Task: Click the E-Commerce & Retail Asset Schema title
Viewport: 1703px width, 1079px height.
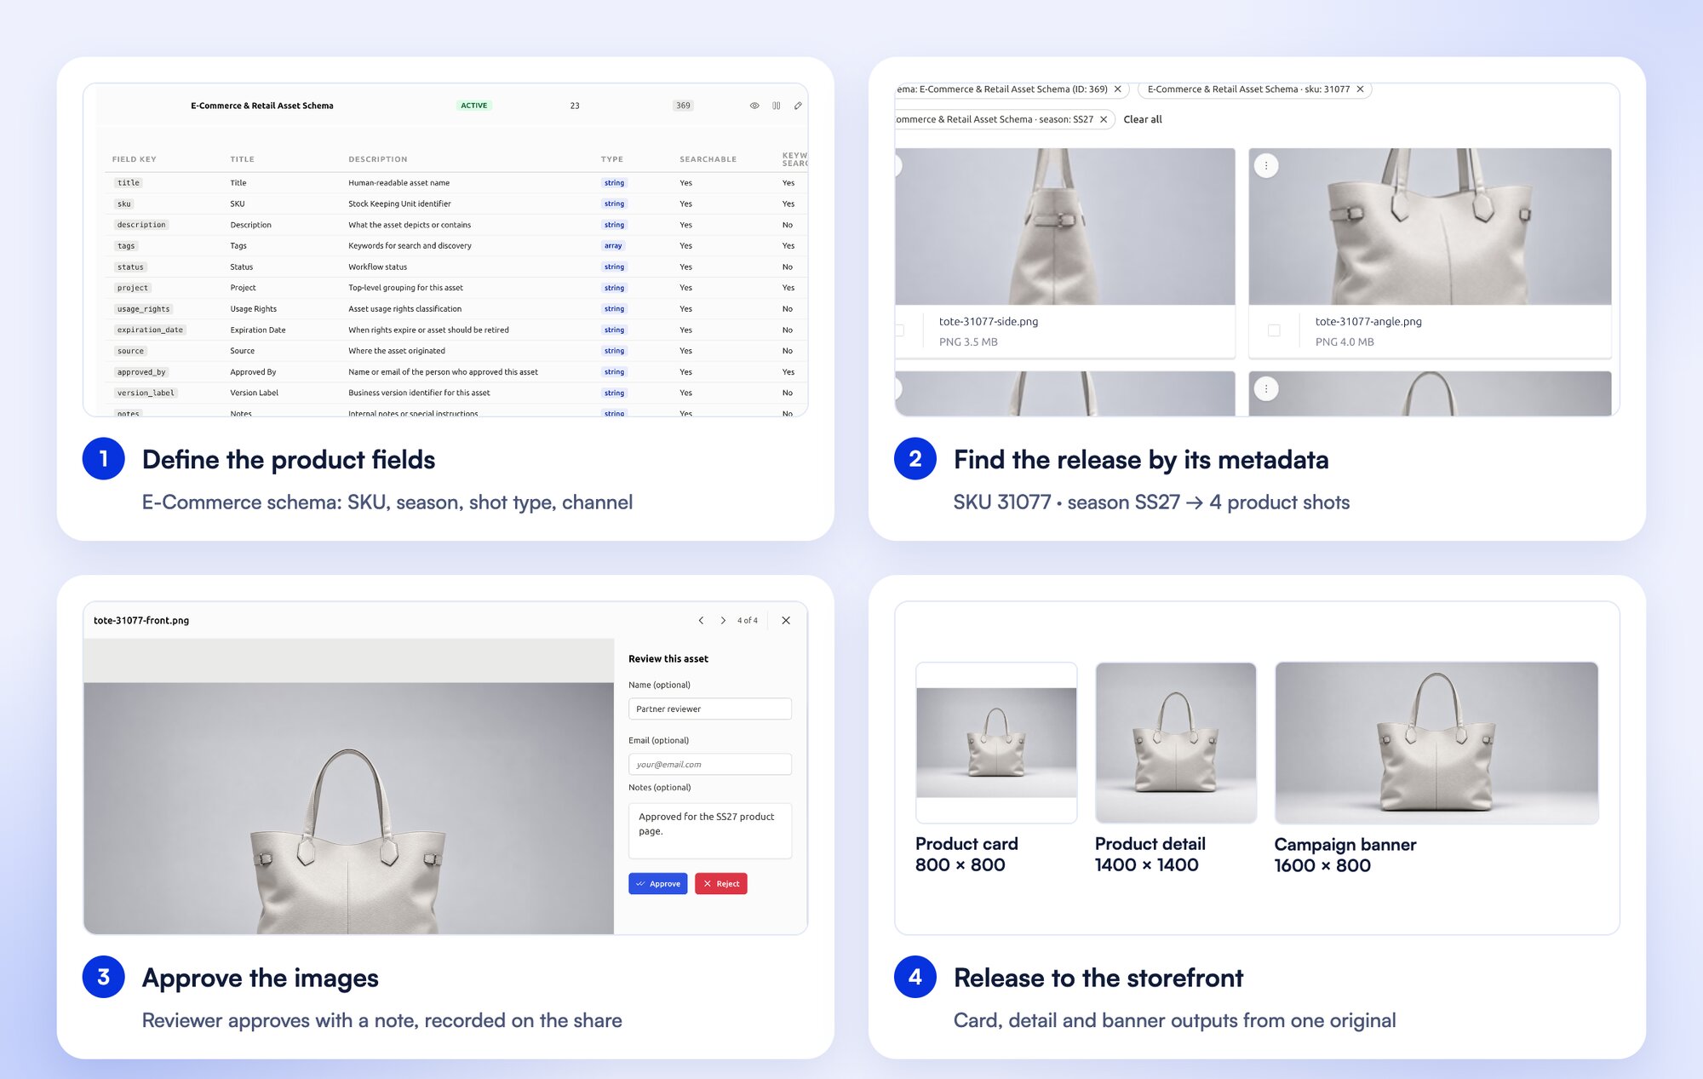Action: tap(262, 106)
